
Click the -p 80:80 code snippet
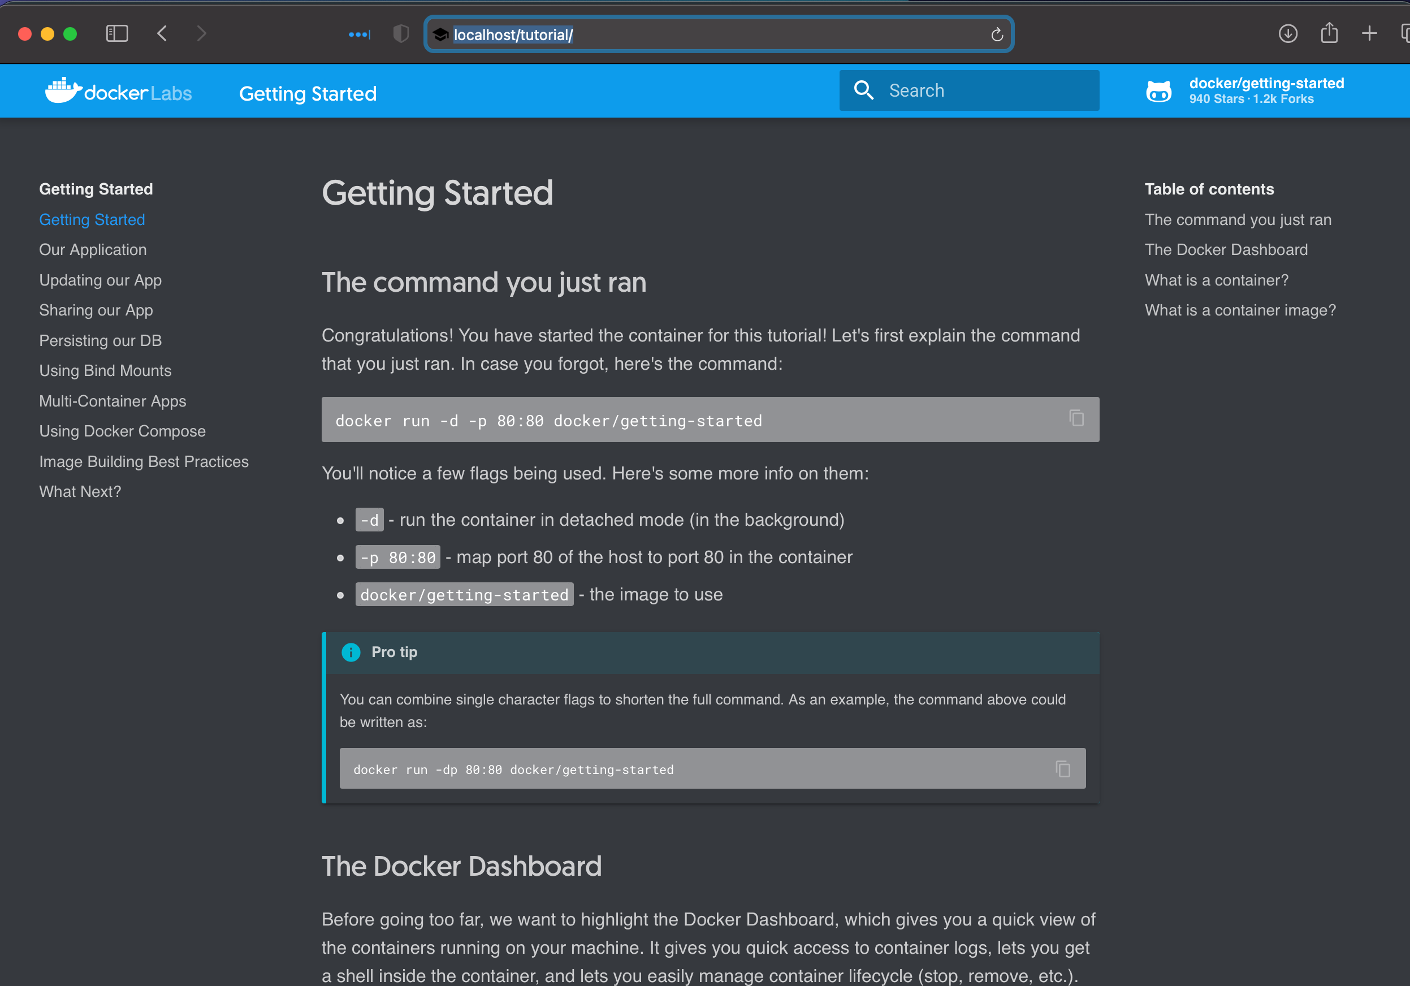397,557
